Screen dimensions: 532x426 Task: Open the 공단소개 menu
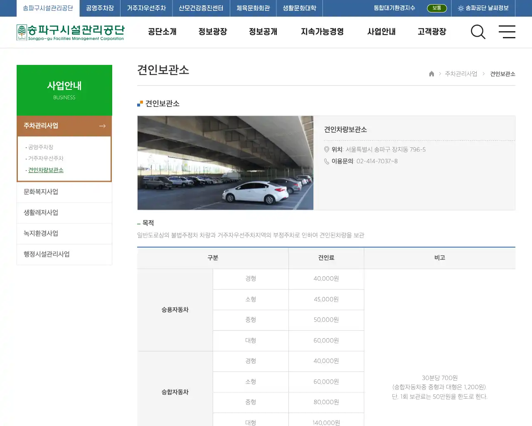pos(162,32)
